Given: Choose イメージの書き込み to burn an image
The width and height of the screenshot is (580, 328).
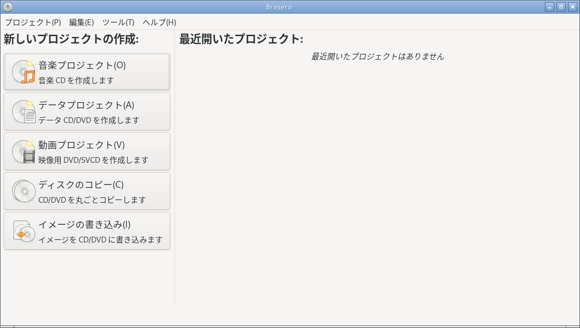Looking at the screenshot, I should (86, 231).
